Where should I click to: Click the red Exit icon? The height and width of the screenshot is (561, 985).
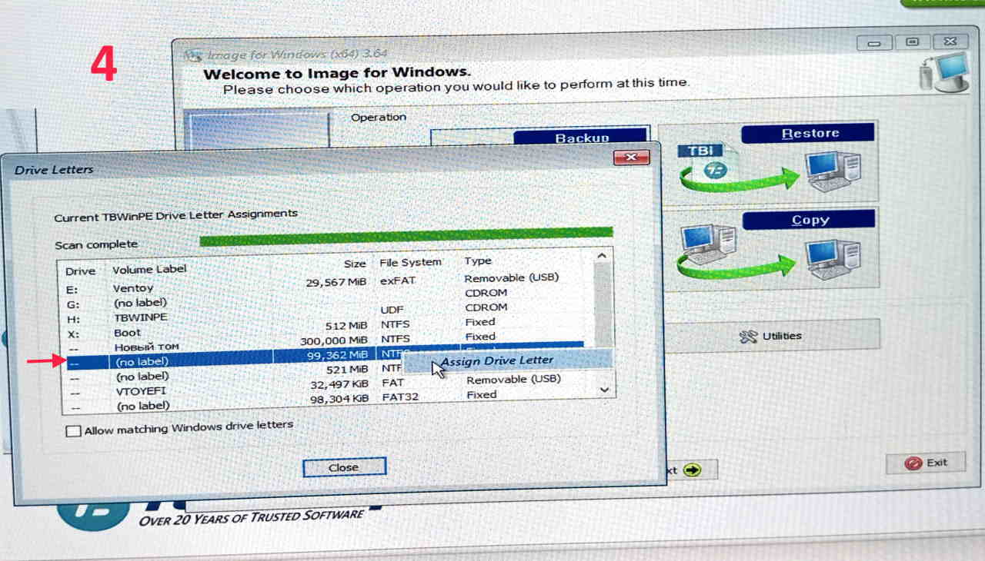coord(913,463)
